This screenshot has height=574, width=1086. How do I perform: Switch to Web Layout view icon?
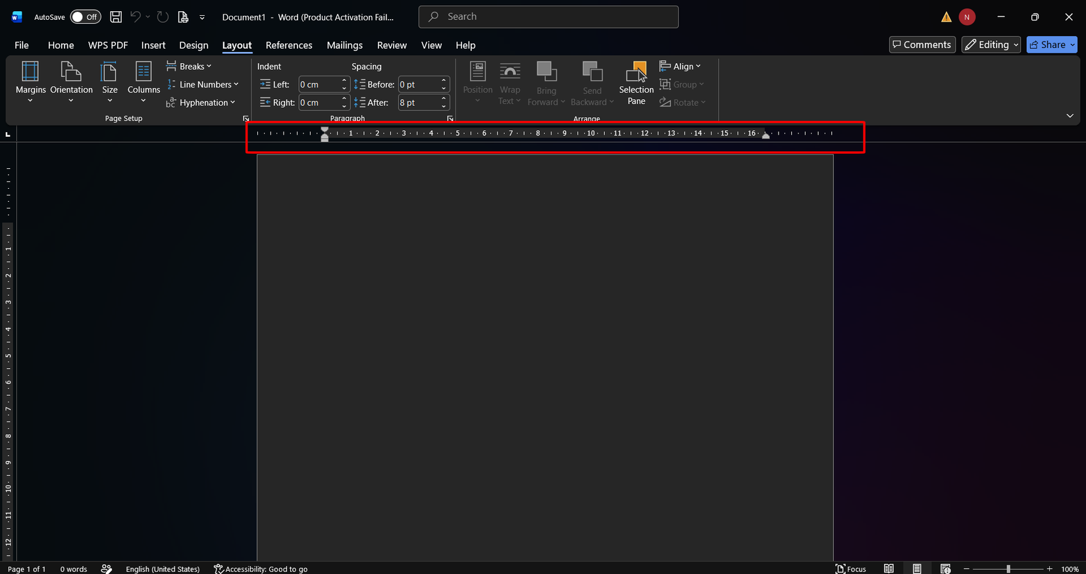tap(945, 569)
